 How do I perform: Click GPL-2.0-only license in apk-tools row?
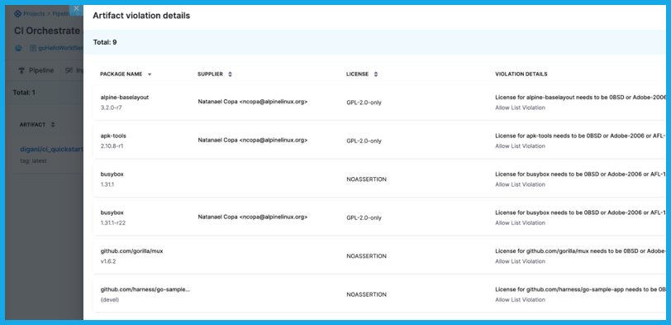point(364,141)
